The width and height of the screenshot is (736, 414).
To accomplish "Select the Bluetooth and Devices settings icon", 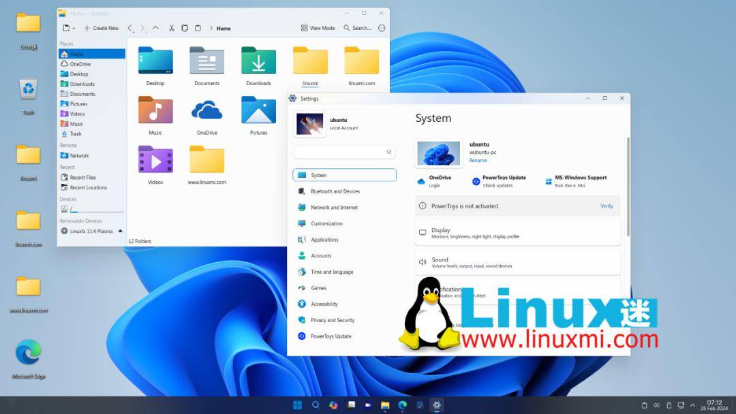I will click(301, 191).
